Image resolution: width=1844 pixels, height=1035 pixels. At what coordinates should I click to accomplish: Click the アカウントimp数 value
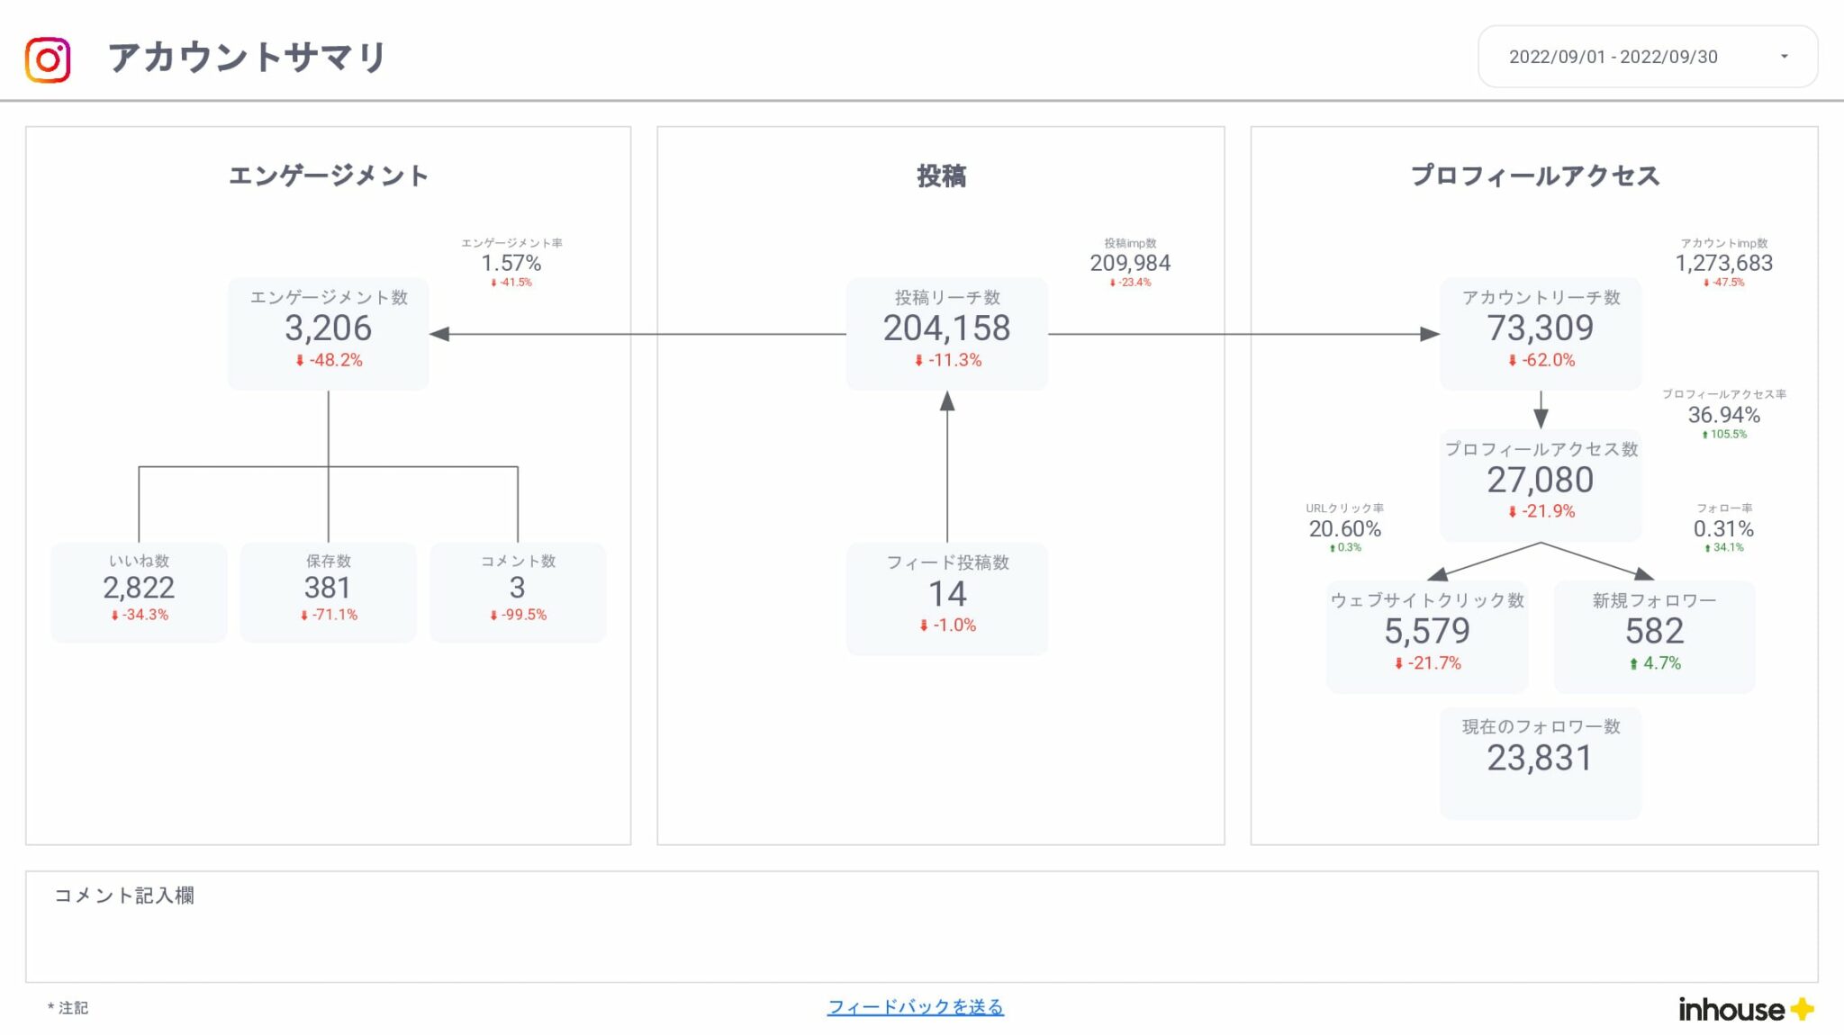(x=1723, y=263)
